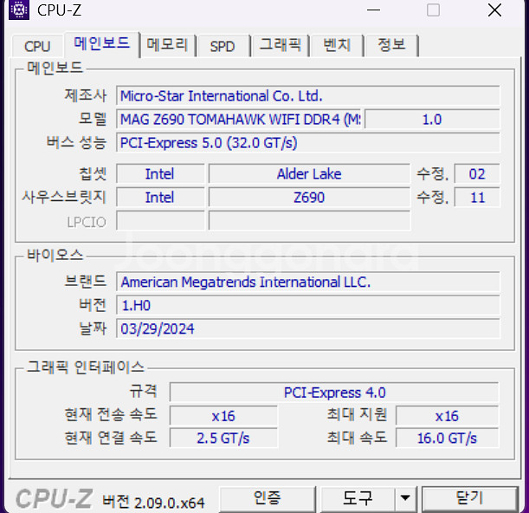Switch to the CPU tab
The width and height of the screenshot is (529, 513).
(37, 46)
